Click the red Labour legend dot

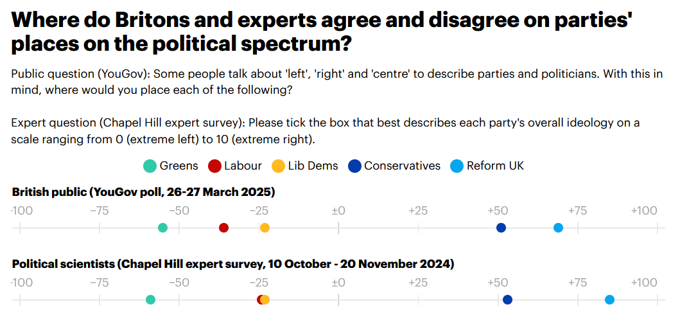[214, 166]
